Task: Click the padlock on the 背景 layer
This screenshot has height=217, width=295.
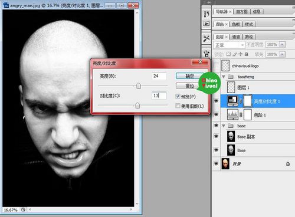Action: [x=288, y=163]
